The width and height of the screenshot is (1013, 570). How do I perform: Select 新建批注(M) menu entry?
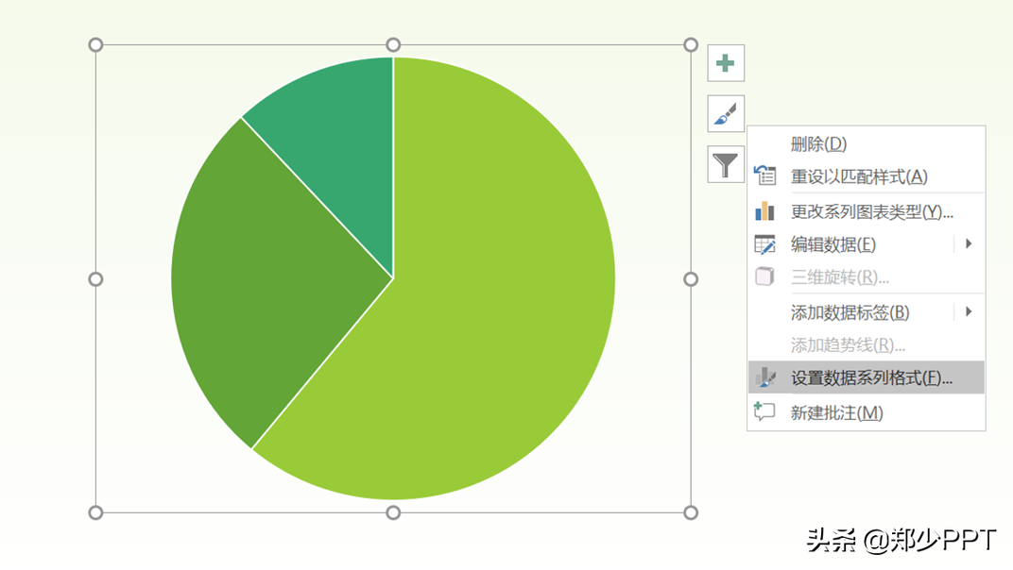[866, 412]
